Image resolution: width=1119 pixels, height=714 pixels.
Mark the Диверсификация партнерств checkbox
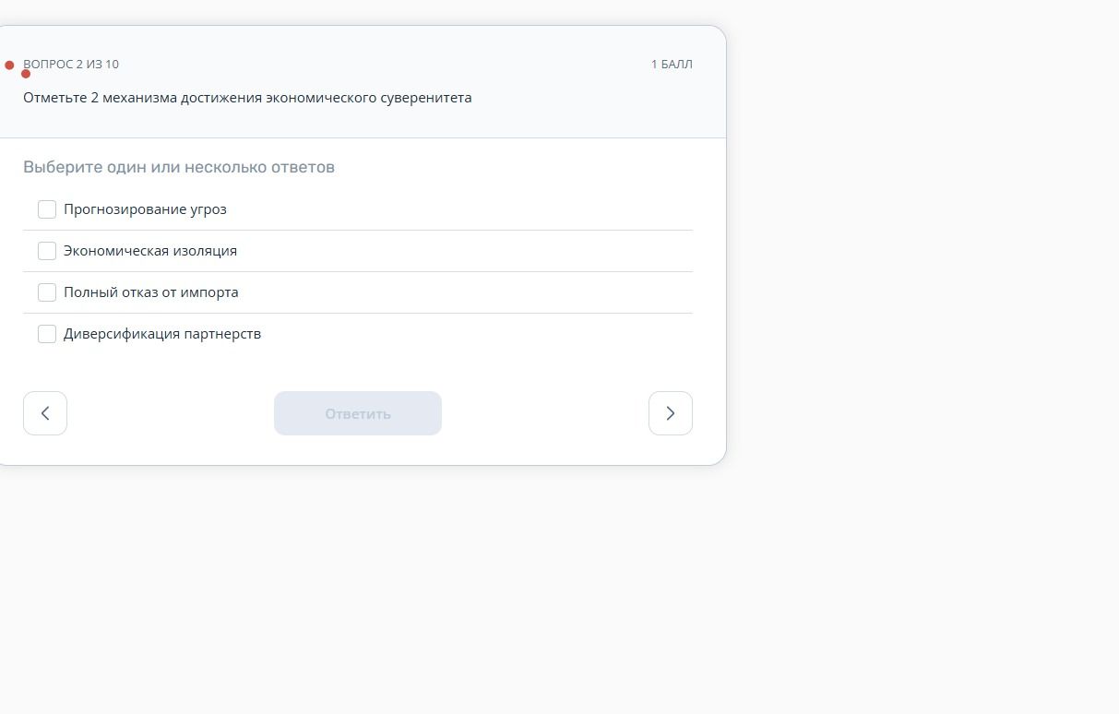47,334
